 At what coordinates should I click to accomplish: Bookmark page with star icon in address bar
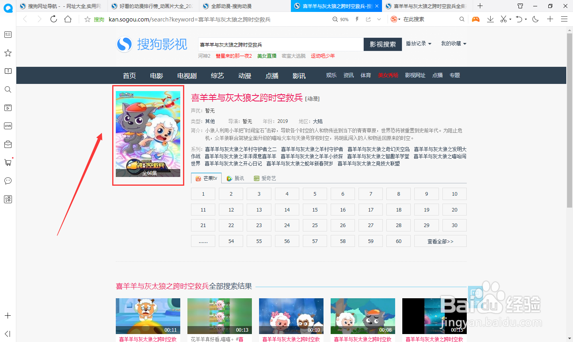pos(88,19)
